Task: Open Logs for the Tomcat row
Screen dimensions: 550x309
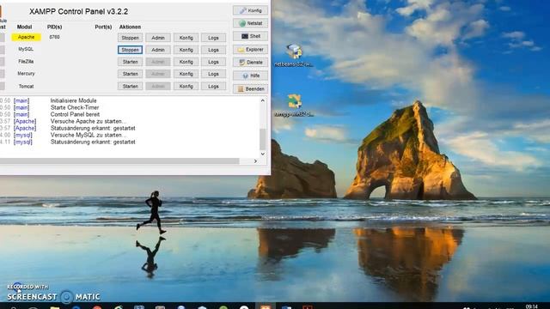Action: pyautogui.click(x=213, y=86)
